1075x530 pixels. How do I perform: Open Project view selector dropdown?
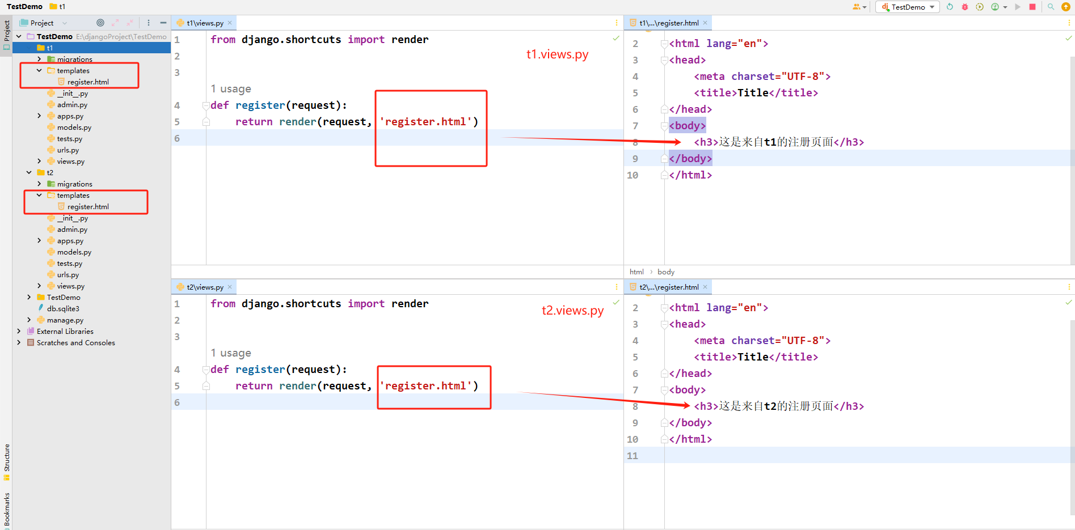(x=44, y=23)
